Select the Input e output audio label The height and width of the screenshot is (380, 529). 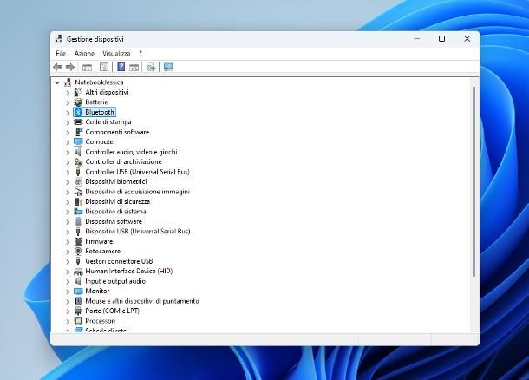click(x=115, y=281)
